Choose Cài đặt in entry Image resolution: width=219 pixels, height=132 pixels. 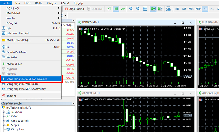pyautogui.click(x=31, y=57)
